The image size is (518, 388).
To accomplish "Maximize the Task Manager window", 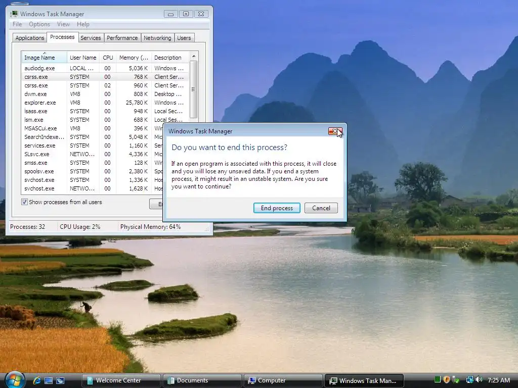I will point(186,14).
